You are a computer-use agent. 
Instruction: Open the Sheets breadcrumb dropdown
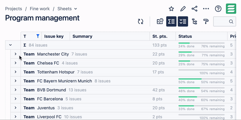(x=67, y=9)
